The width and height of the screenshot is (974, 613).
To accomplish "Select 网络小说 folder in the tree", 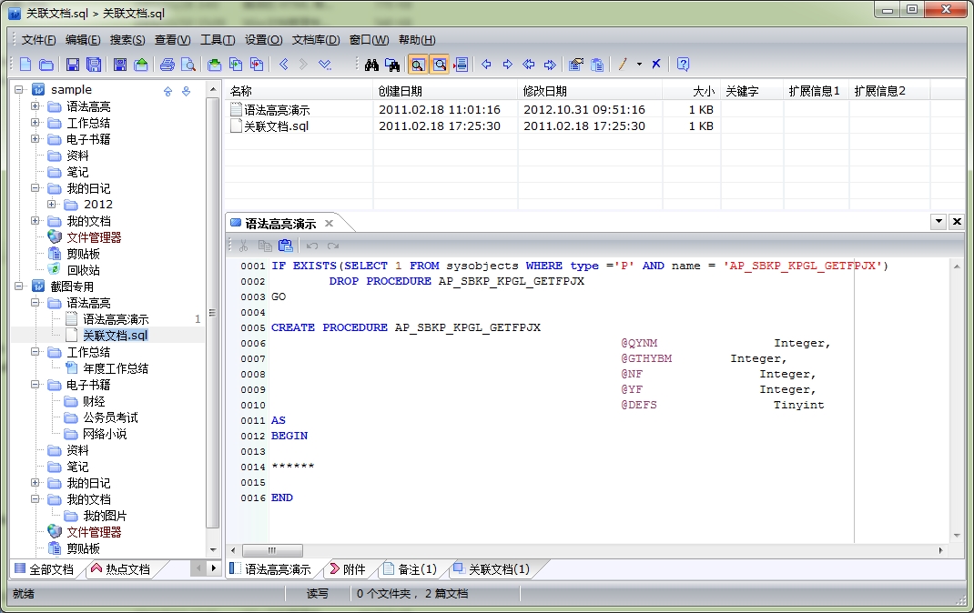I will tap(105, 434).
